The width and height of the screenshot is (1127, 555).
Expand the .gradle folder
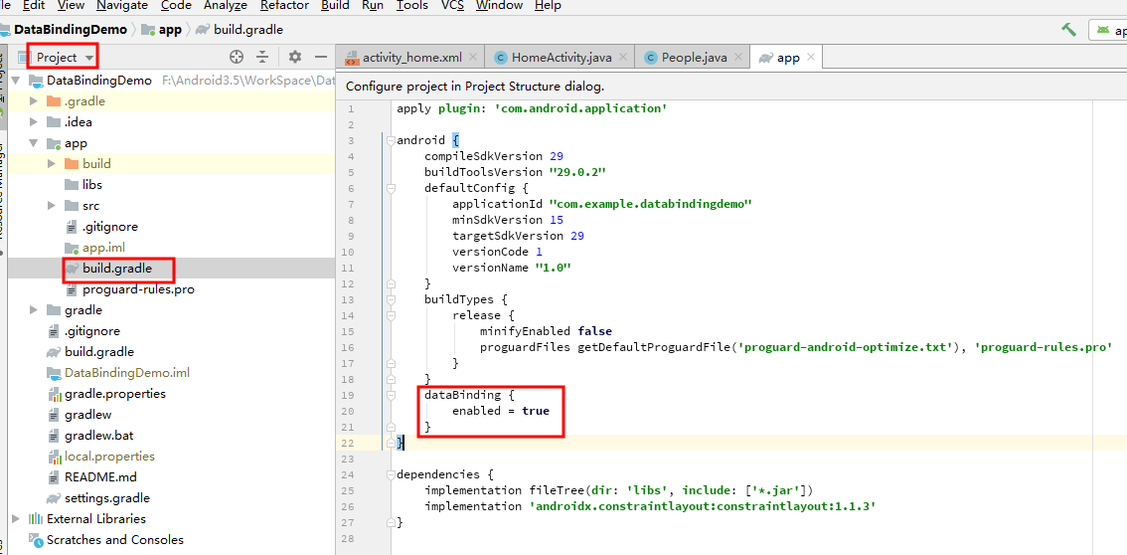34,101
